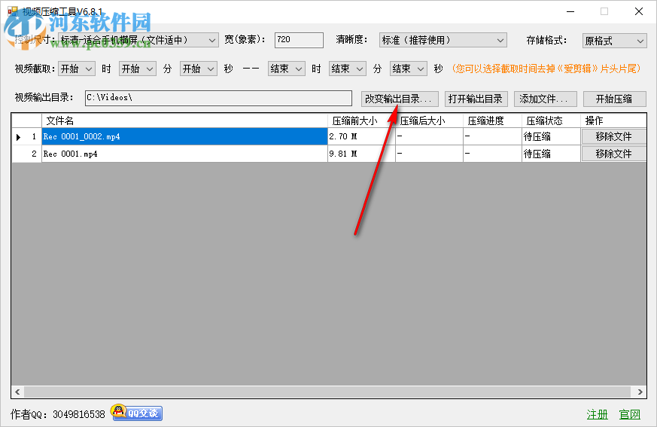Viewport: 657px width, 427px height.
Task: Open the 控制尺寸 size preset dropdown
Action: tap(138, 40)
